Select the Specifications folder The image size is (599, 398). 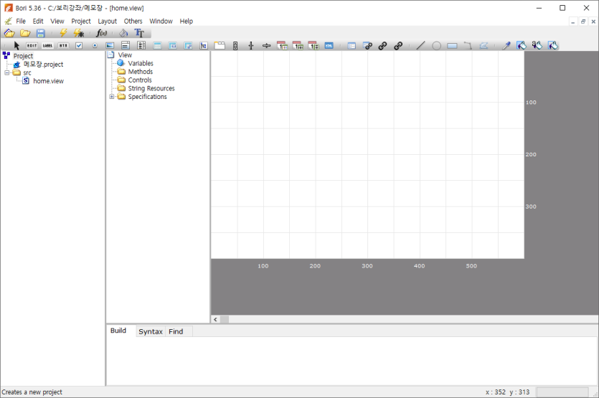click(x=148, y=97)
